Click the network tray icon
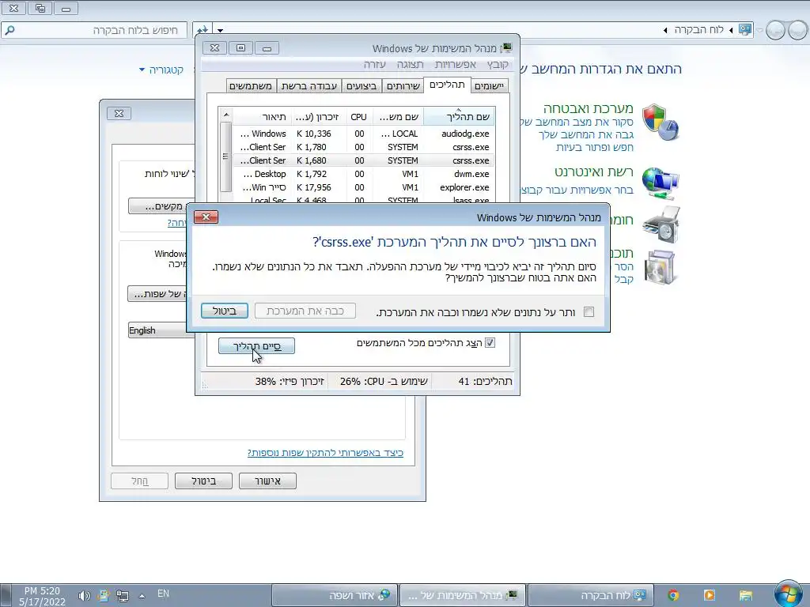 (x=123, y=596)
